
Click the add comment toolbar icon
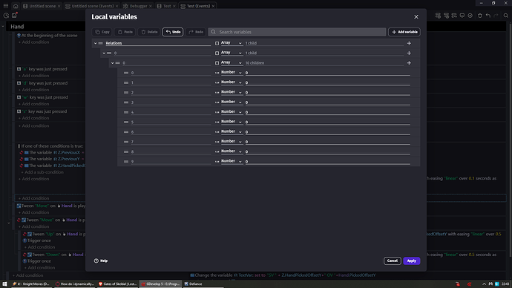click(x=462, y=16)
